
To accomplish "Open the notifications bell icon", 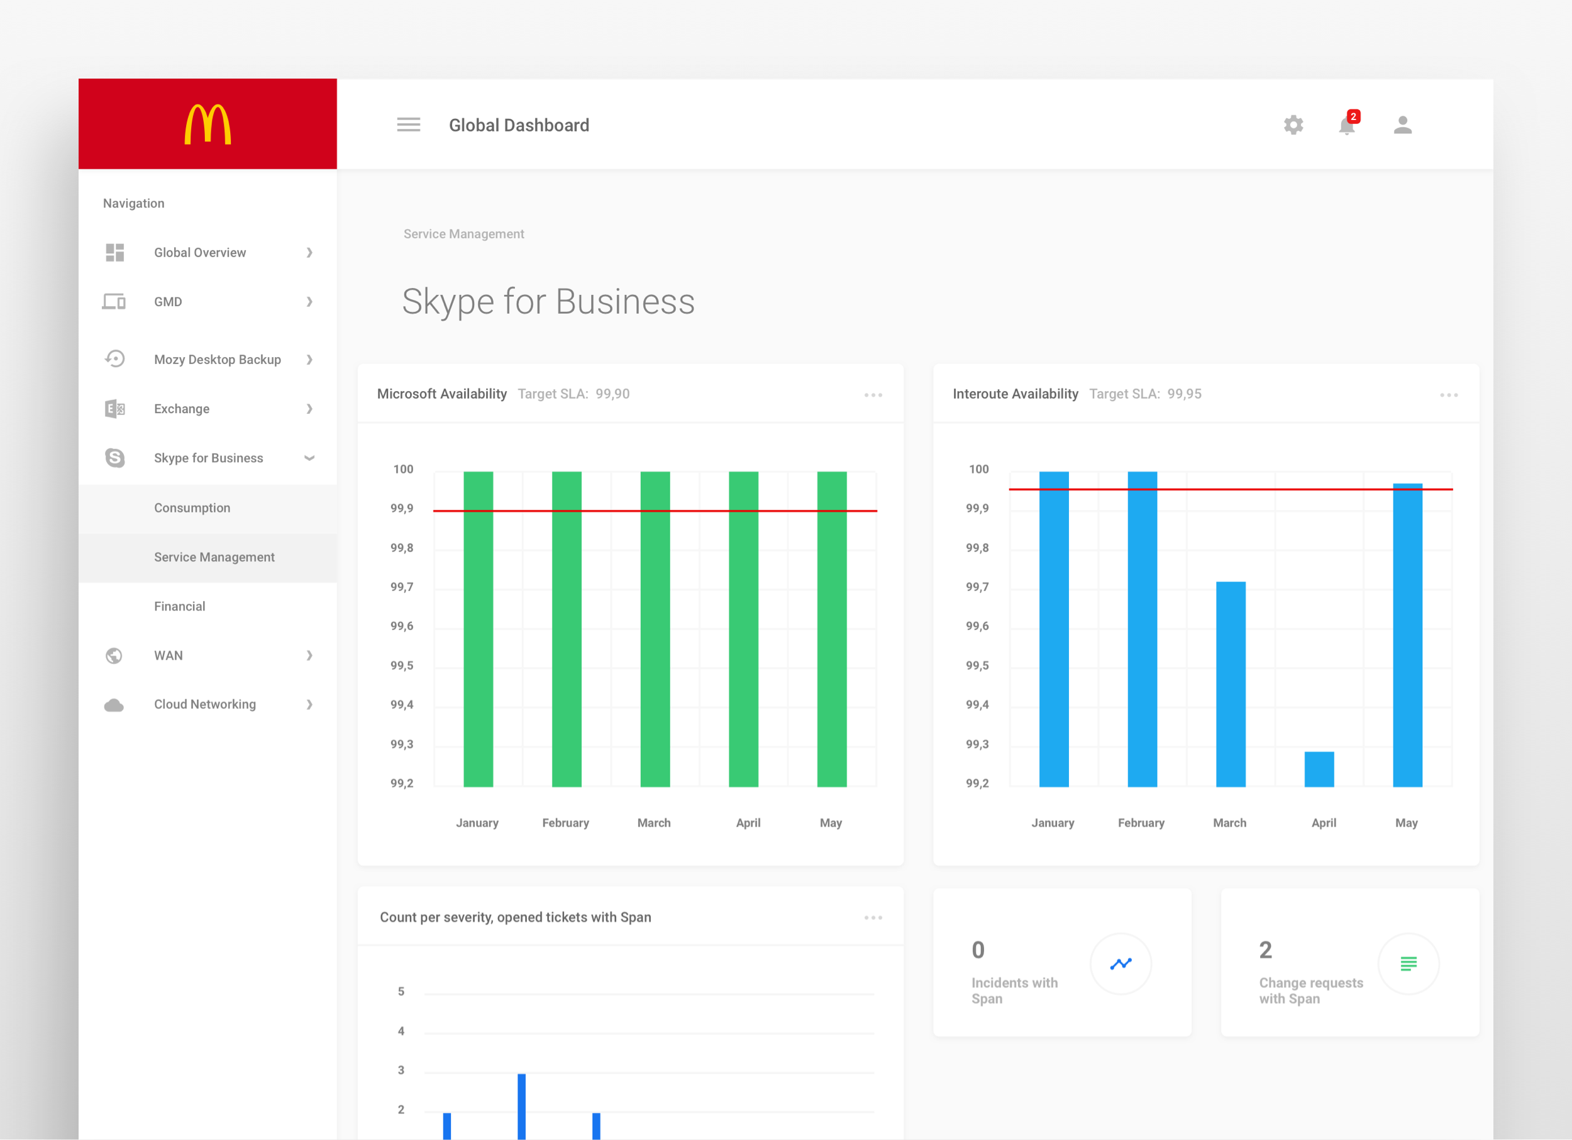I will [x=1346, y=125].
